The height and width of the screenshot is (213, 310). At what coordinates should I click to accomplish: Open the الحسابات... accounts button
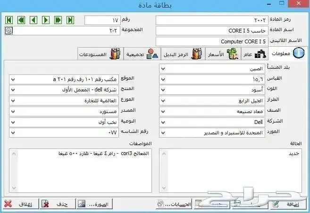pos(174,204)
